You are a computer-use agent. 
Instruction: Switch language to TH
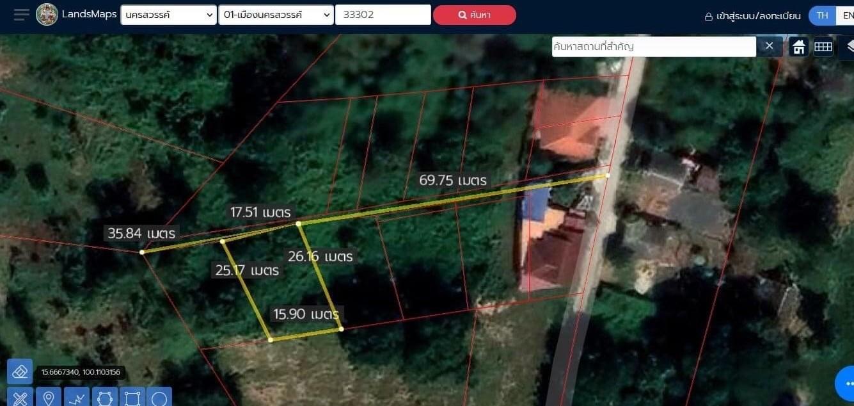click(822, 15)
